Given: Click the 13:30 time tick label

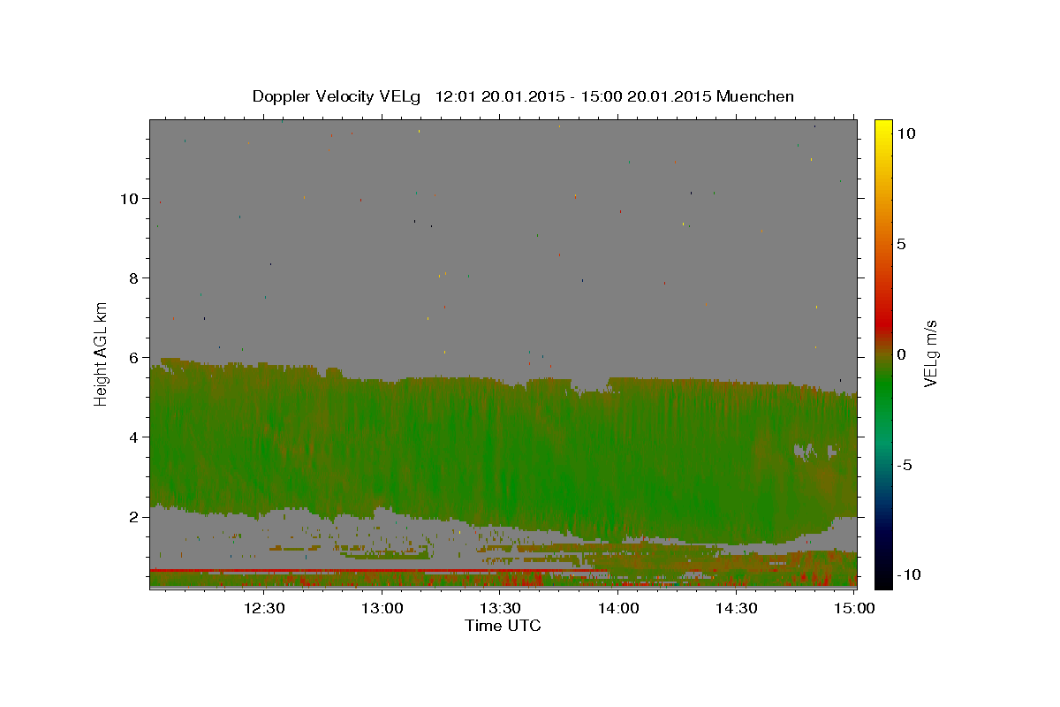Looking at the screenshot, I should point(500,608).
